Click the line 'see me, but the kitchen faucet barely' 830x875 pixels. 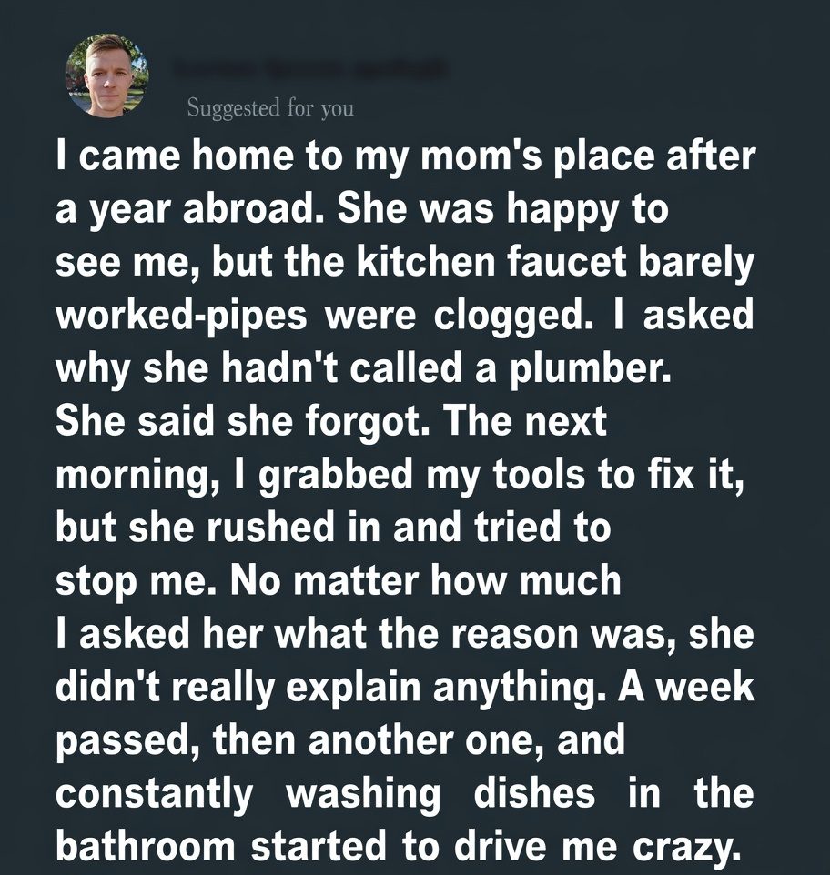(x=405, y=263)
